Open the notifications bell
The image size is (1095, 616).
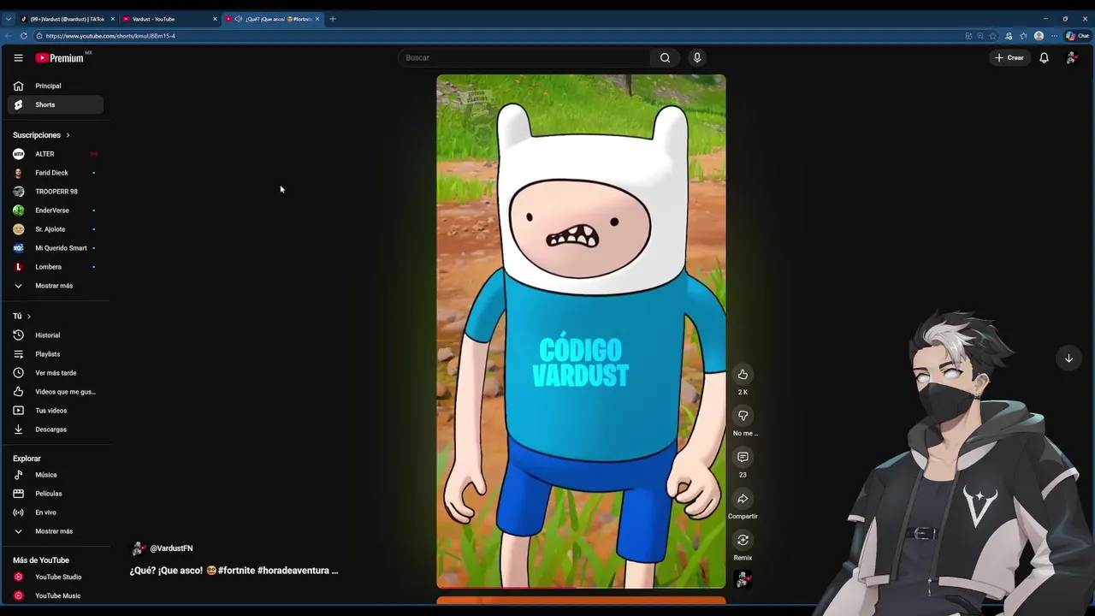1044,57
